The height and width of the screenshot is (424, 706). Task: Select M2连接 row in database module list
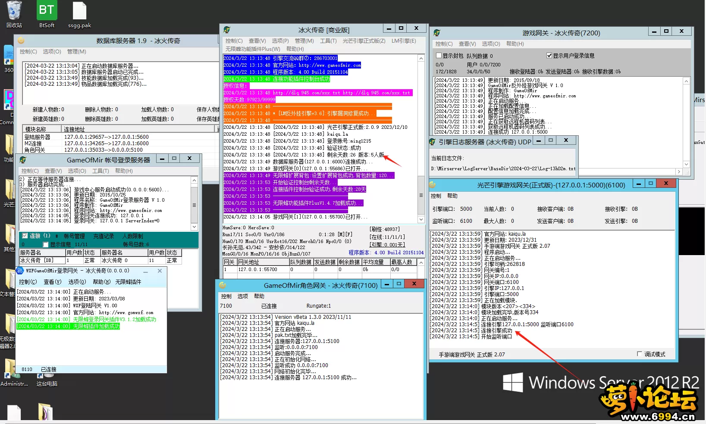[x=121, y=143]
